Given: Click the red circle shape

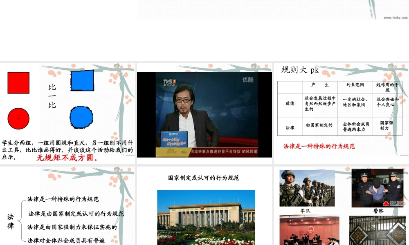Looking at the screenshot, I should [x=18, y=118].
